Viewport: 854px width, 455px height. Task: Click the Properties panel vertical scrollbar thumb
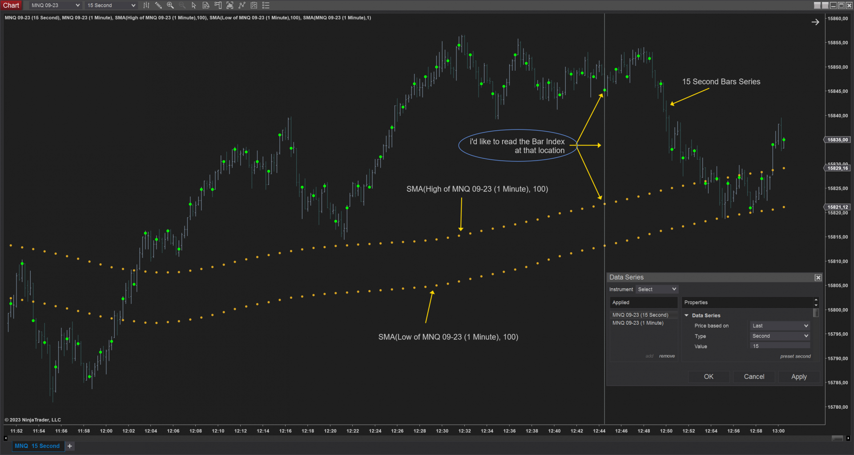coord(816,313)
